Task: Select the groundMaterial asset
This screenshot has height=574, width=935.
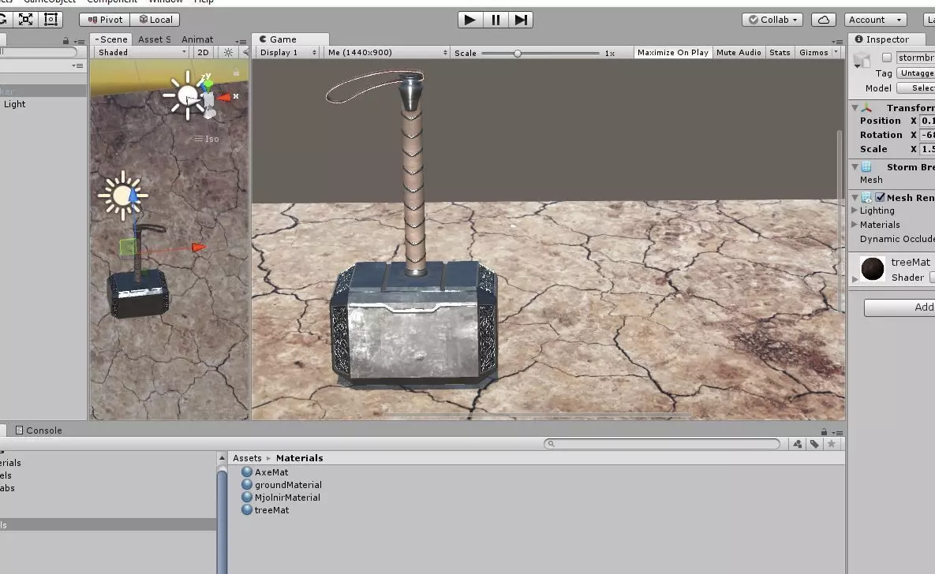Action: (x=282, y=485)
